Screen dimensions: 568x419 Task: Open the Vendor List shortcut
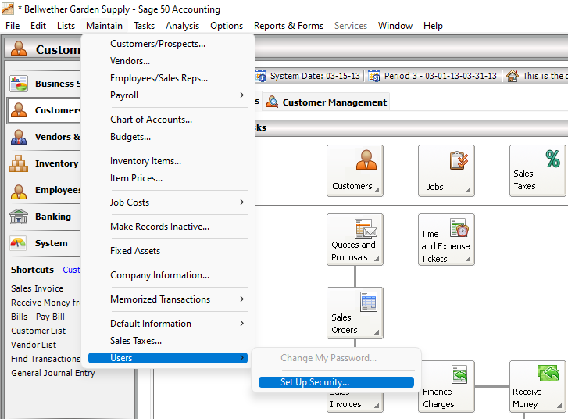34,344
